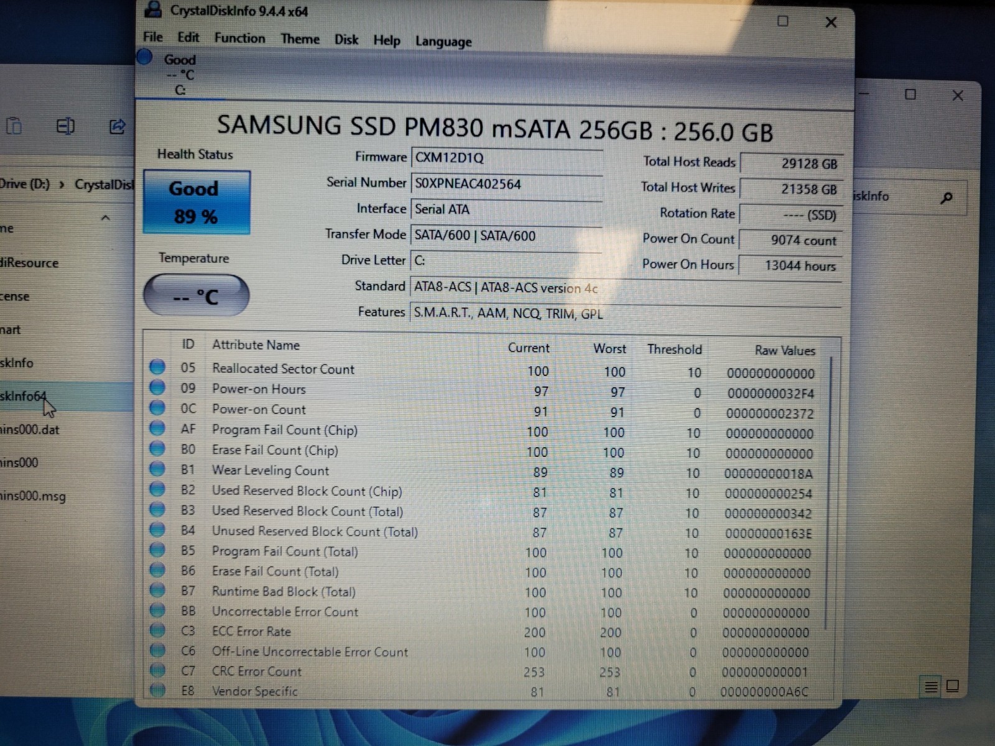Click the Raw Values column header
Screen dimensions: 995x746
[x=785, y=351]
